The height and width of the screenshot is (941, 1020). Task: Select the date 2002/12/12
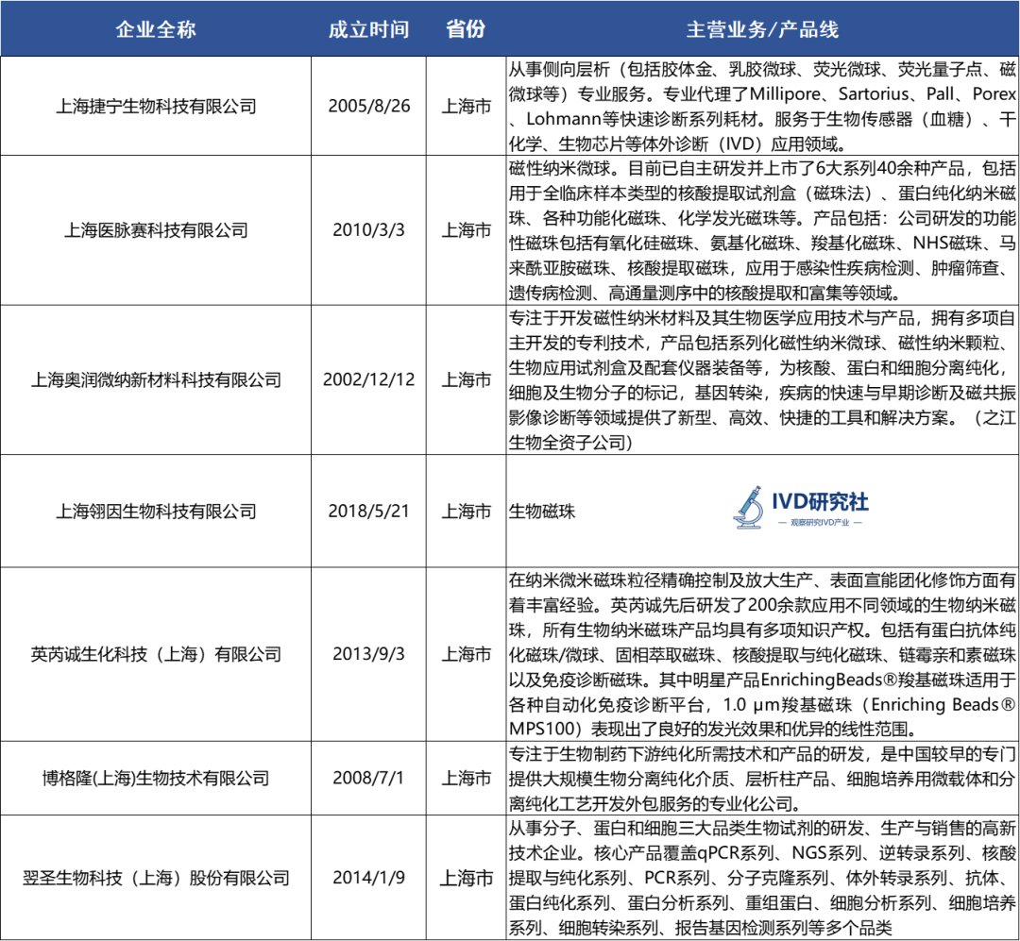369,380
